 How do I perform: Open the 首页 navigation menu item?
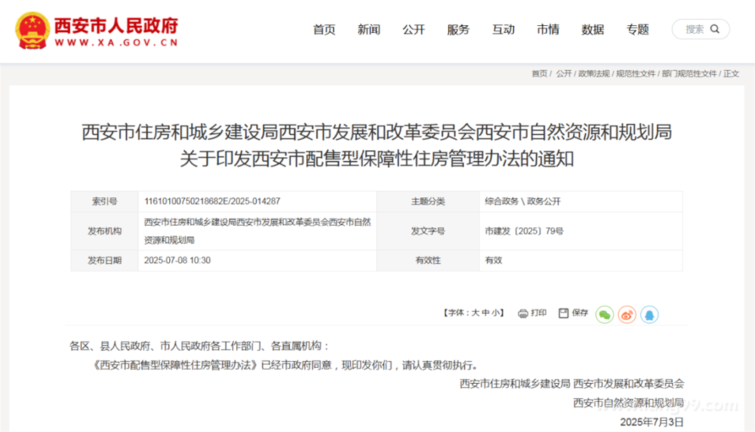[324, 29]
